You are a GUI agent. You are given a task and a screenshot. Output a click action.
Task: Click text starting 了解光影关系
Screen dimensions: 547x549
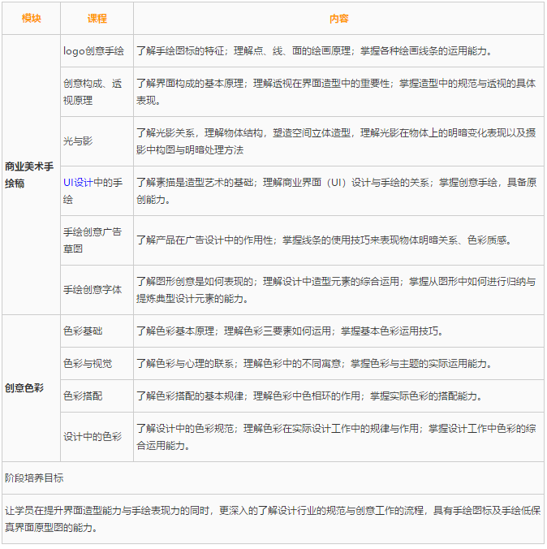point(336,141)
